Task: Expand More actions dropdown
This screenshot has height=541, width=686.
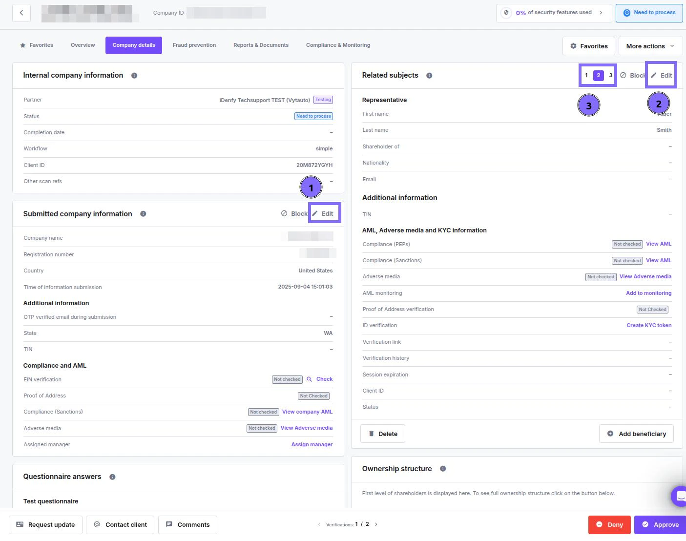Action: pos(650,46)
